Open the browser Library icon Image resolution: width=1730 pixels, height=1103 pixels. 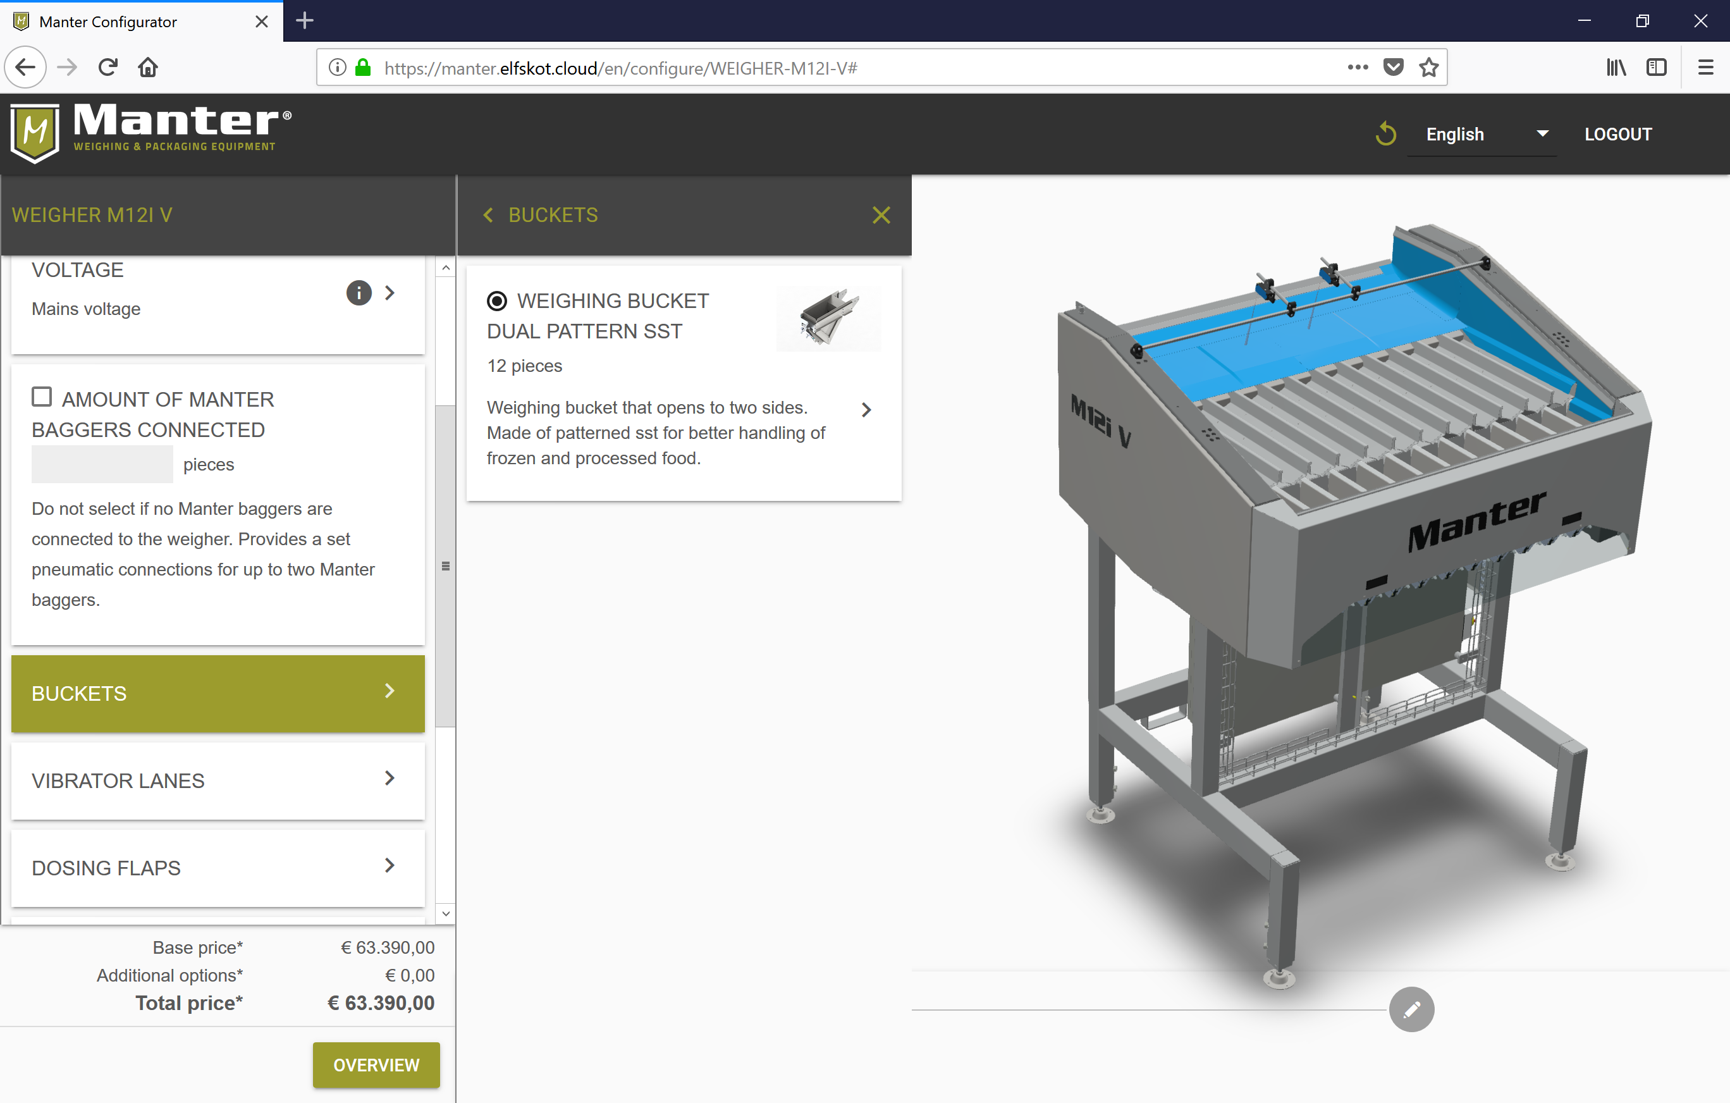1616,68
